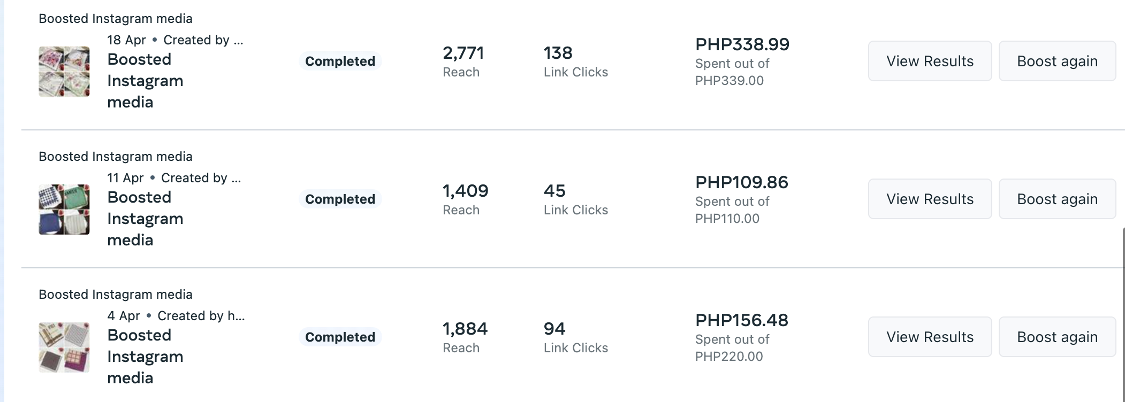1125x402 pixels.
Task: Click Completed status badge for PHP156.48 ad
Action: [x=340, y=337]
